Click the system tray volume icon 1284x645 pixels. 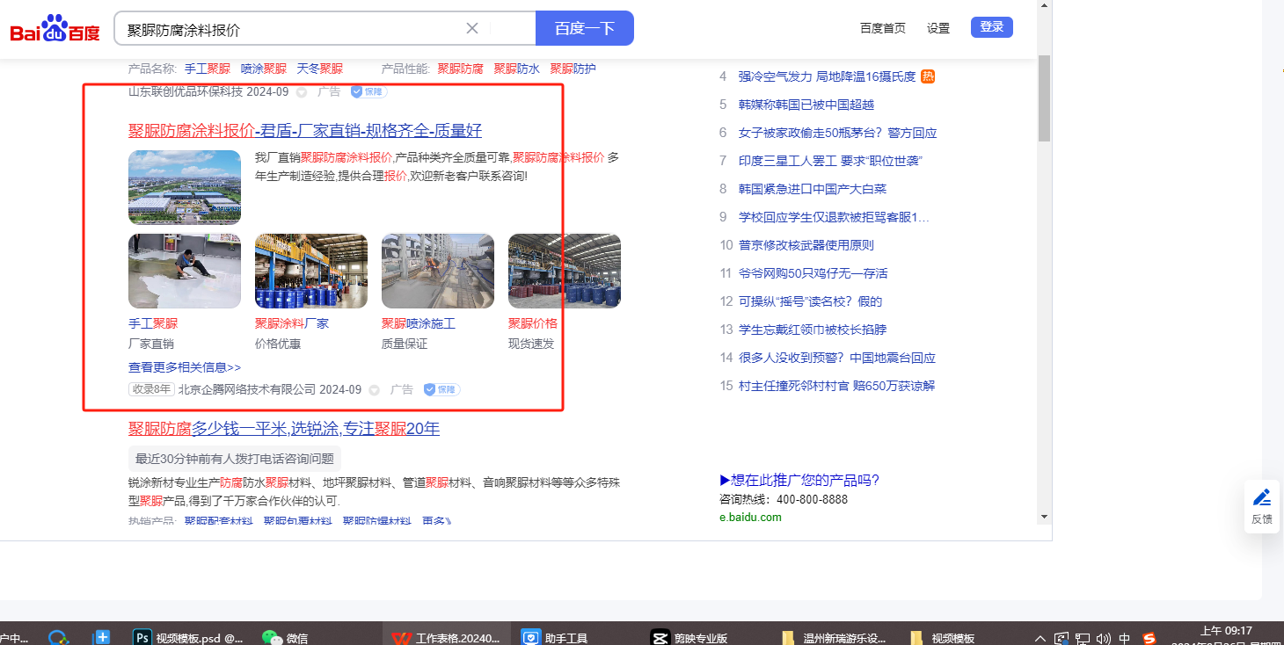tap(1104, 639)
